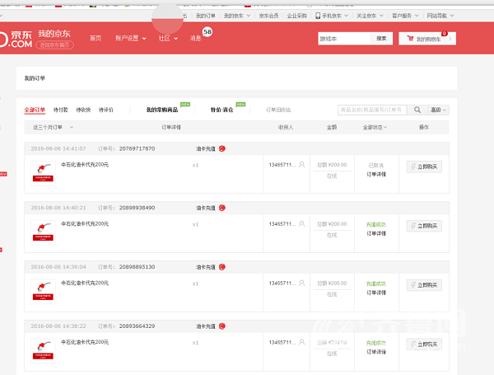
Task: Click 立即购买 for order 20893664329
Action: point(424,344)
